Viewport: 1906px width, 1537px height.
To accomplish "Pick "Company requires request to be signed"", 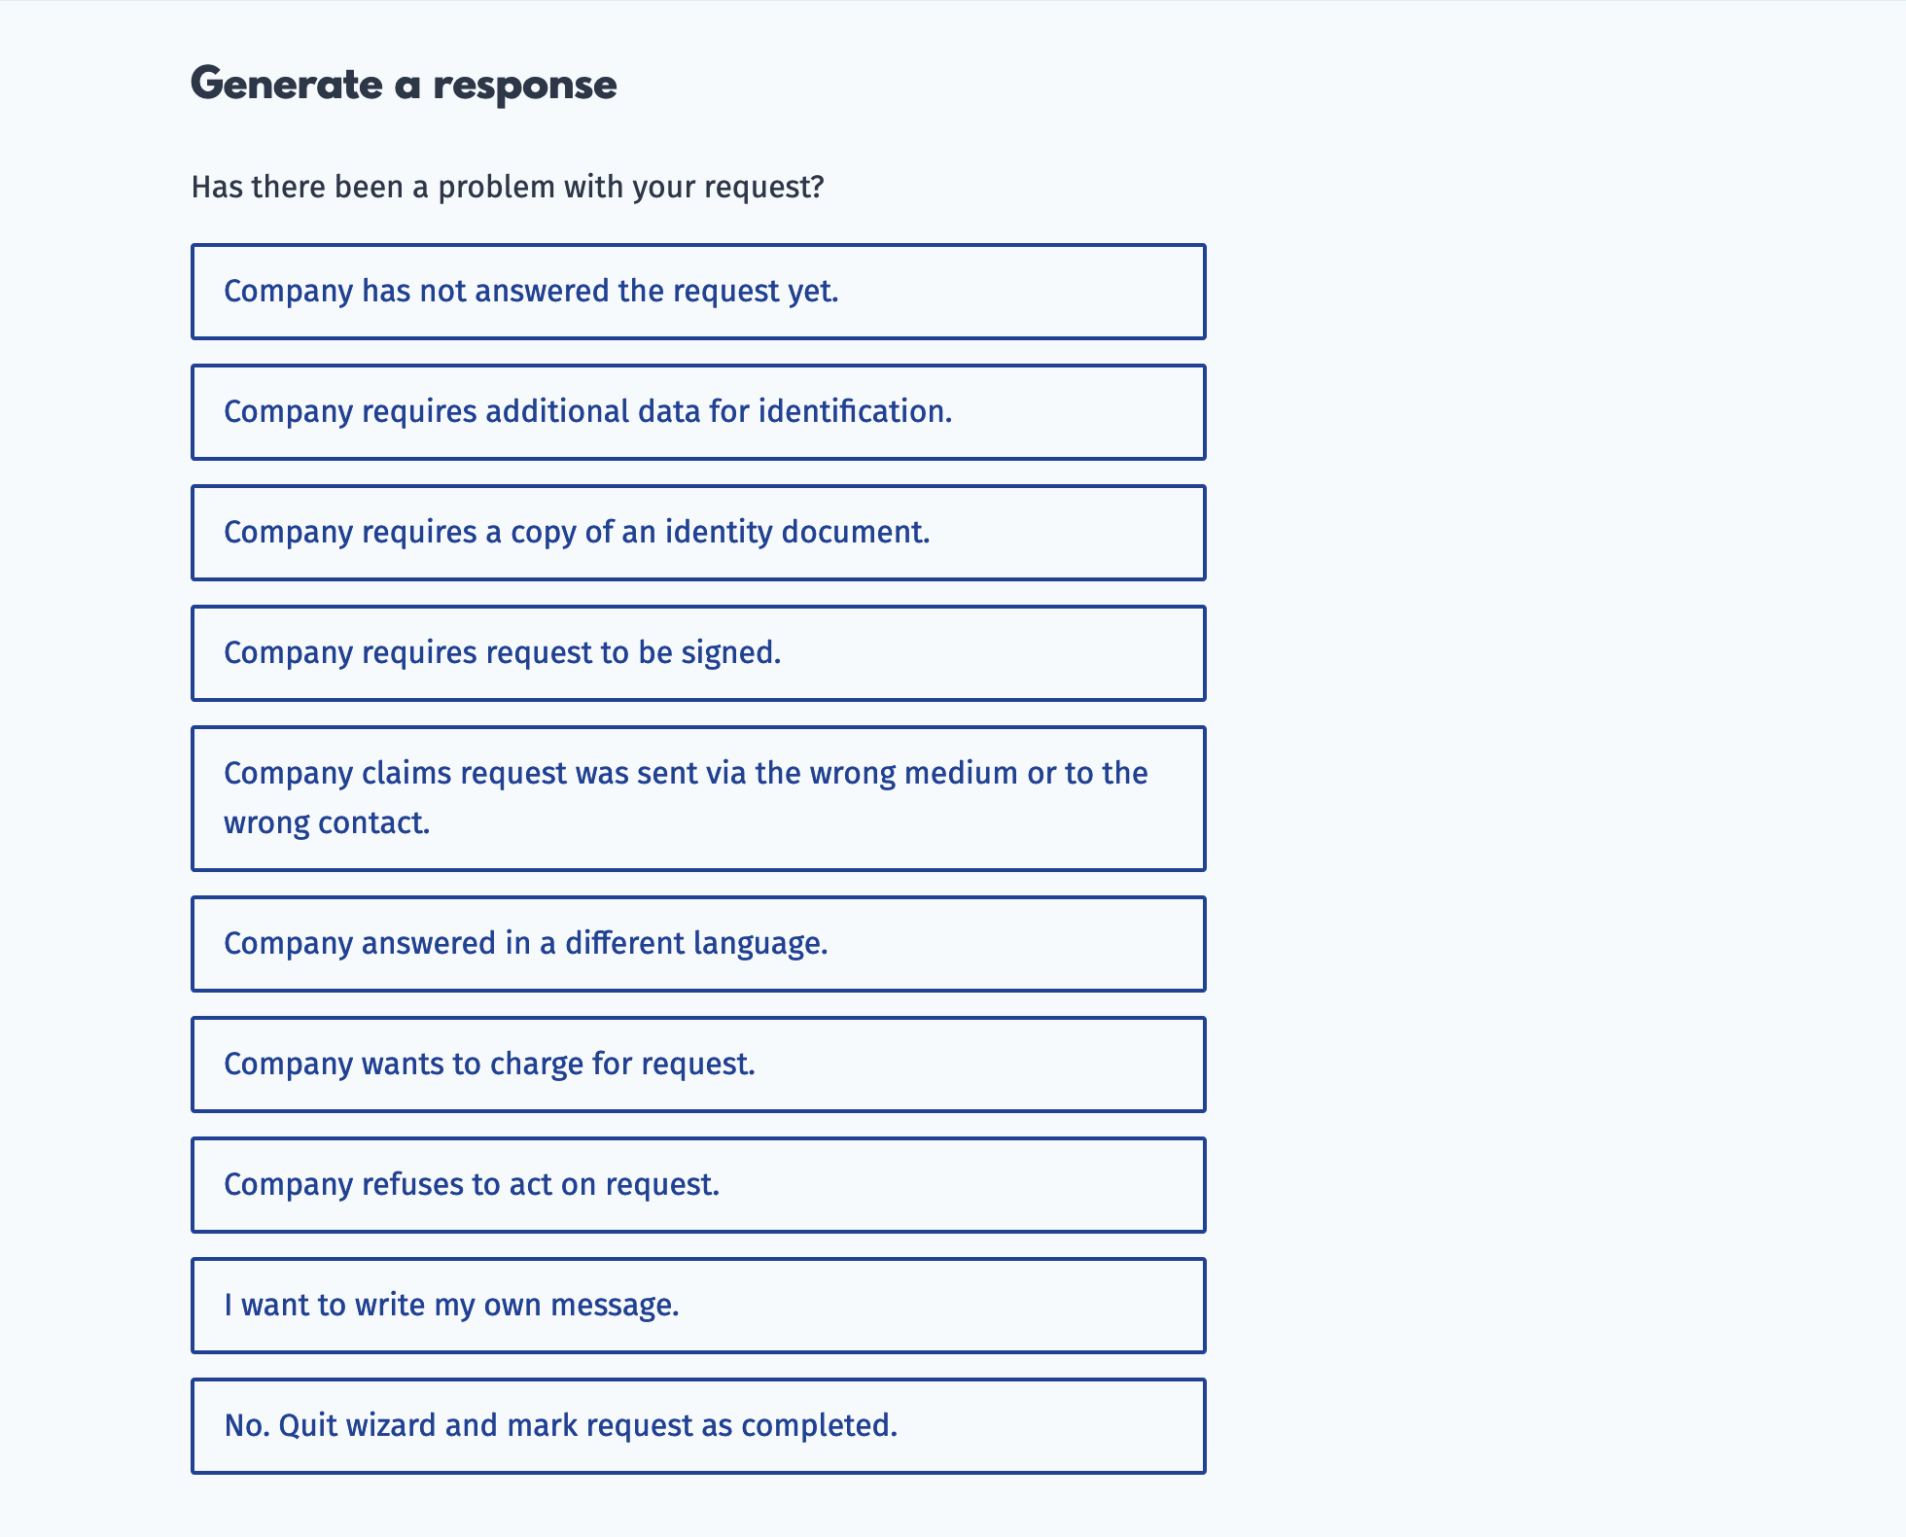I will tap(698, 652).
